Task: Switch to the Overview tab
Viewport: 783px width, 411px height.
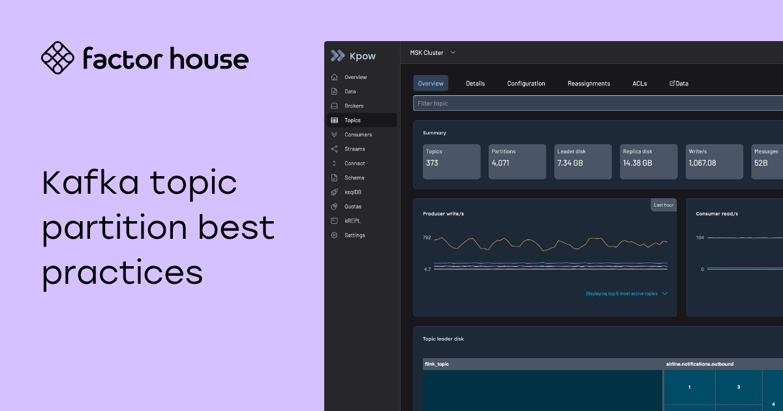Action: (x=431, y=84)
